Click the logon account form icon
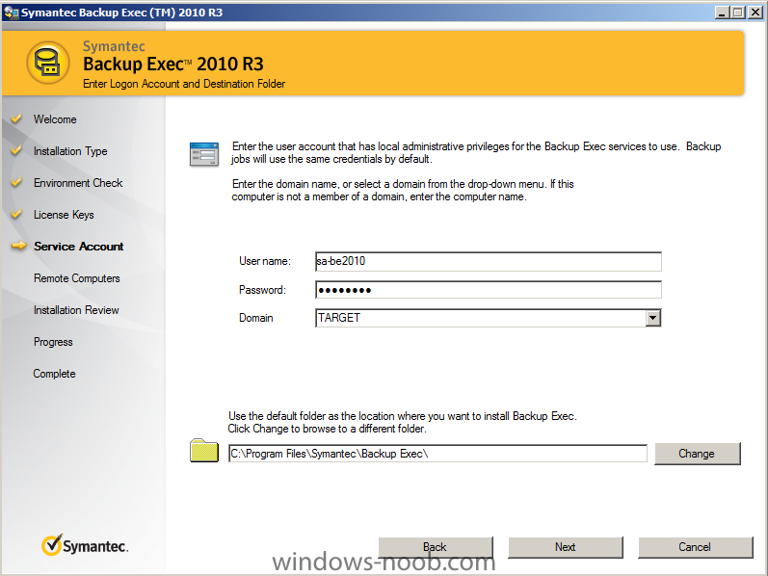Screen dimensions: 768x576 pyautogui.click(x=204, y=154)
